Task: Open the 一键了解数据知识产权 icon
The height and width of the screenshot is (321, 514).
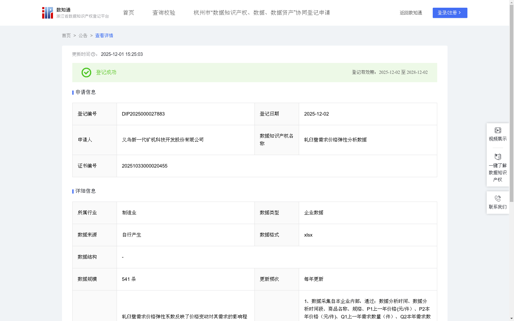Action: tap(498, 157)
